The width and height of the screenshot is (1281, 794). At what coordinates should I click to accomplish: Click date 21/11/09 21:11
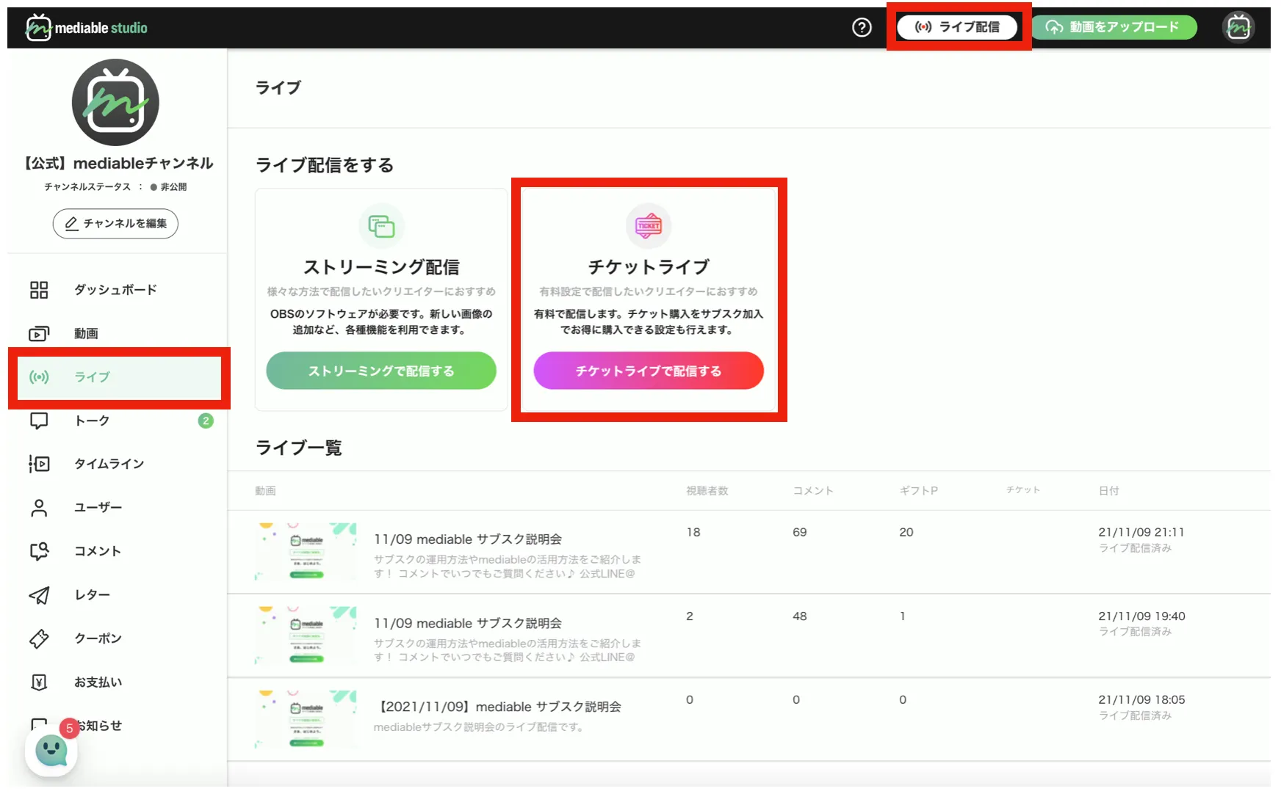(x=1141, y=532)
